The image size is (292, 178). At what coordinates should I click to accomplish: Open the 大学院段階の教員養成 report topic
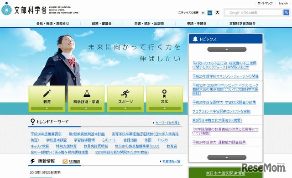225,131
